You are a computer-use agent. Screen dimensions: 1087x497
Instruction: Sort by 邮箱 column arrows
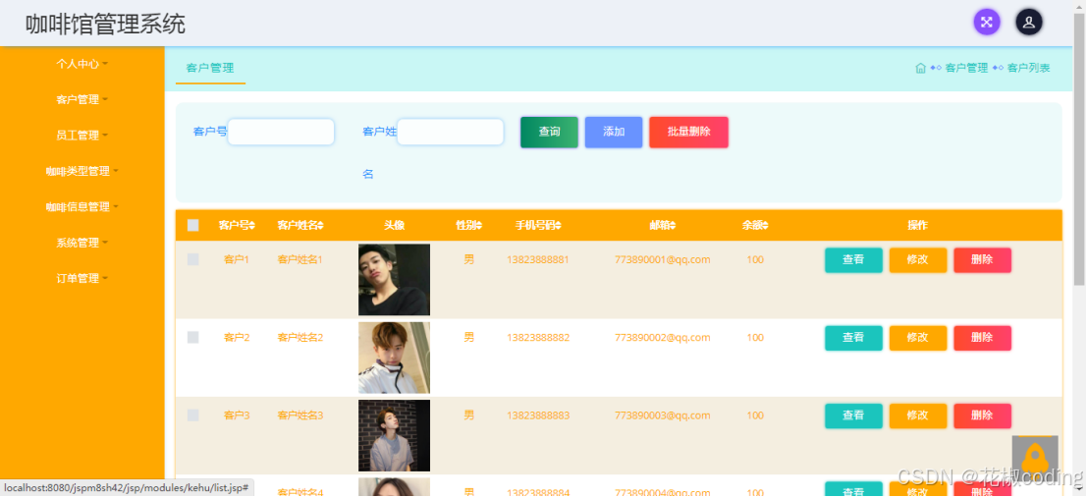(x=673, y=225)
